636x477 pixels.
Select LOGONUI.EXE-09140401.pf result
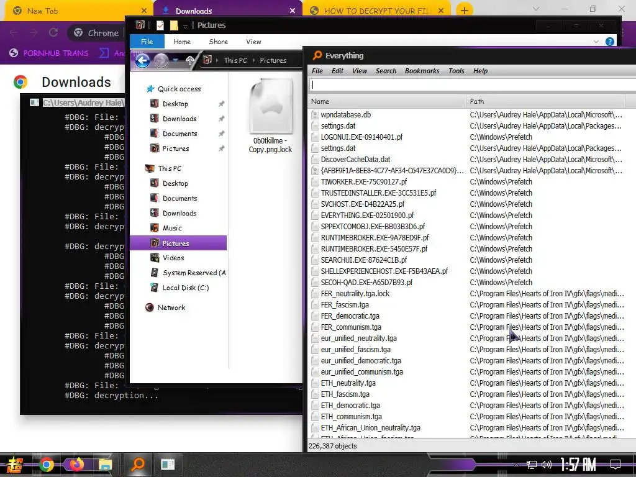click(361, 137)
